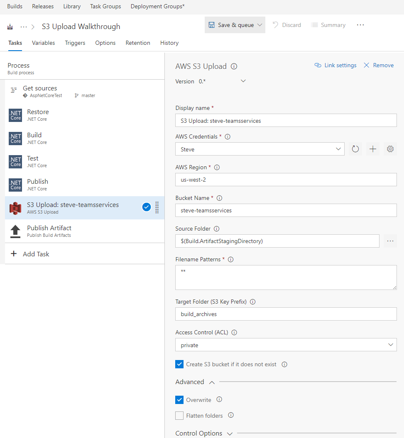Click info icon next to Target Folder (S3 Key Prefix)

tap(253, 302)
